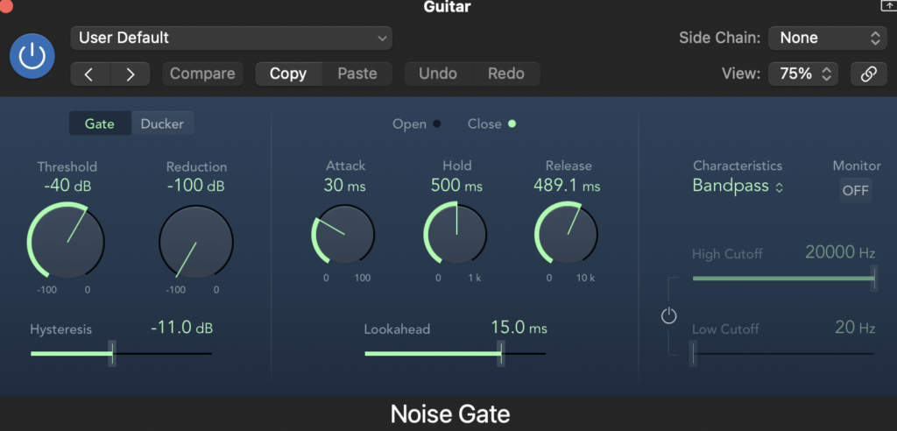Switch to Ducker mode

coord(163,124)
